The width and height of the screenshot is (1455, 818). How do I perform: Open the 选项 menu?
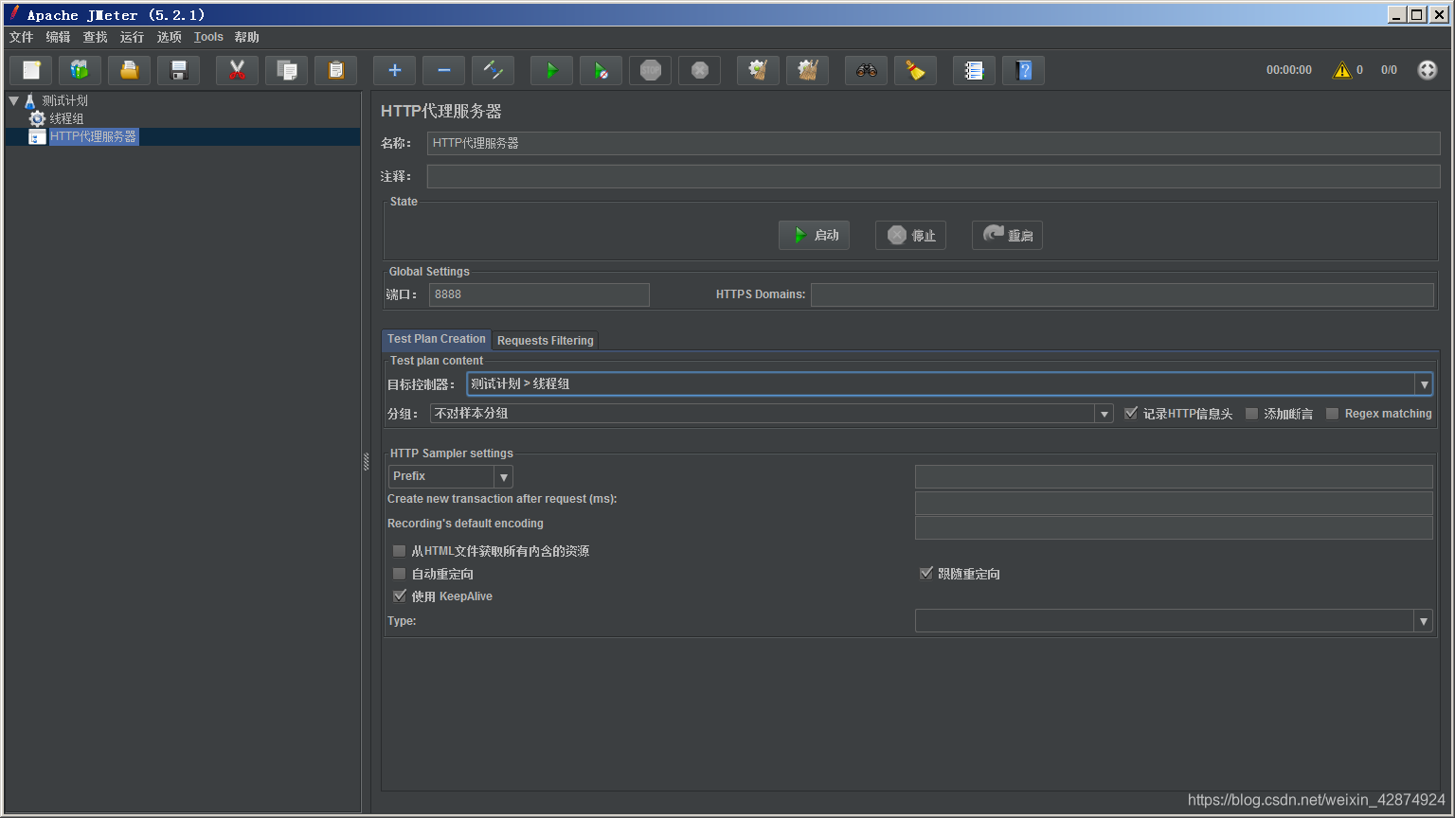click(x=169, y=37)
